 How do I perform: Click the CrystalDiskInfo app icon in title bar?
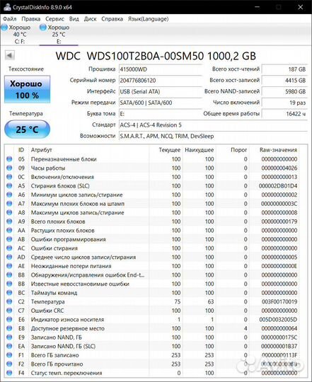(7, 7)
